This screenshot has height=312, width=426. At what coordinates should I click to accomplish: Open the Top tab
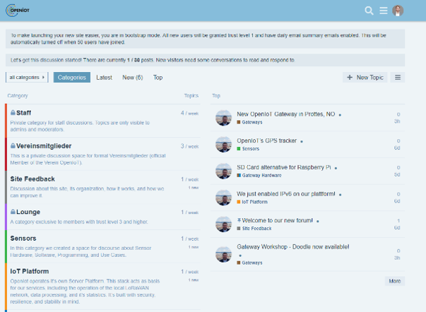tap(158, 78)
